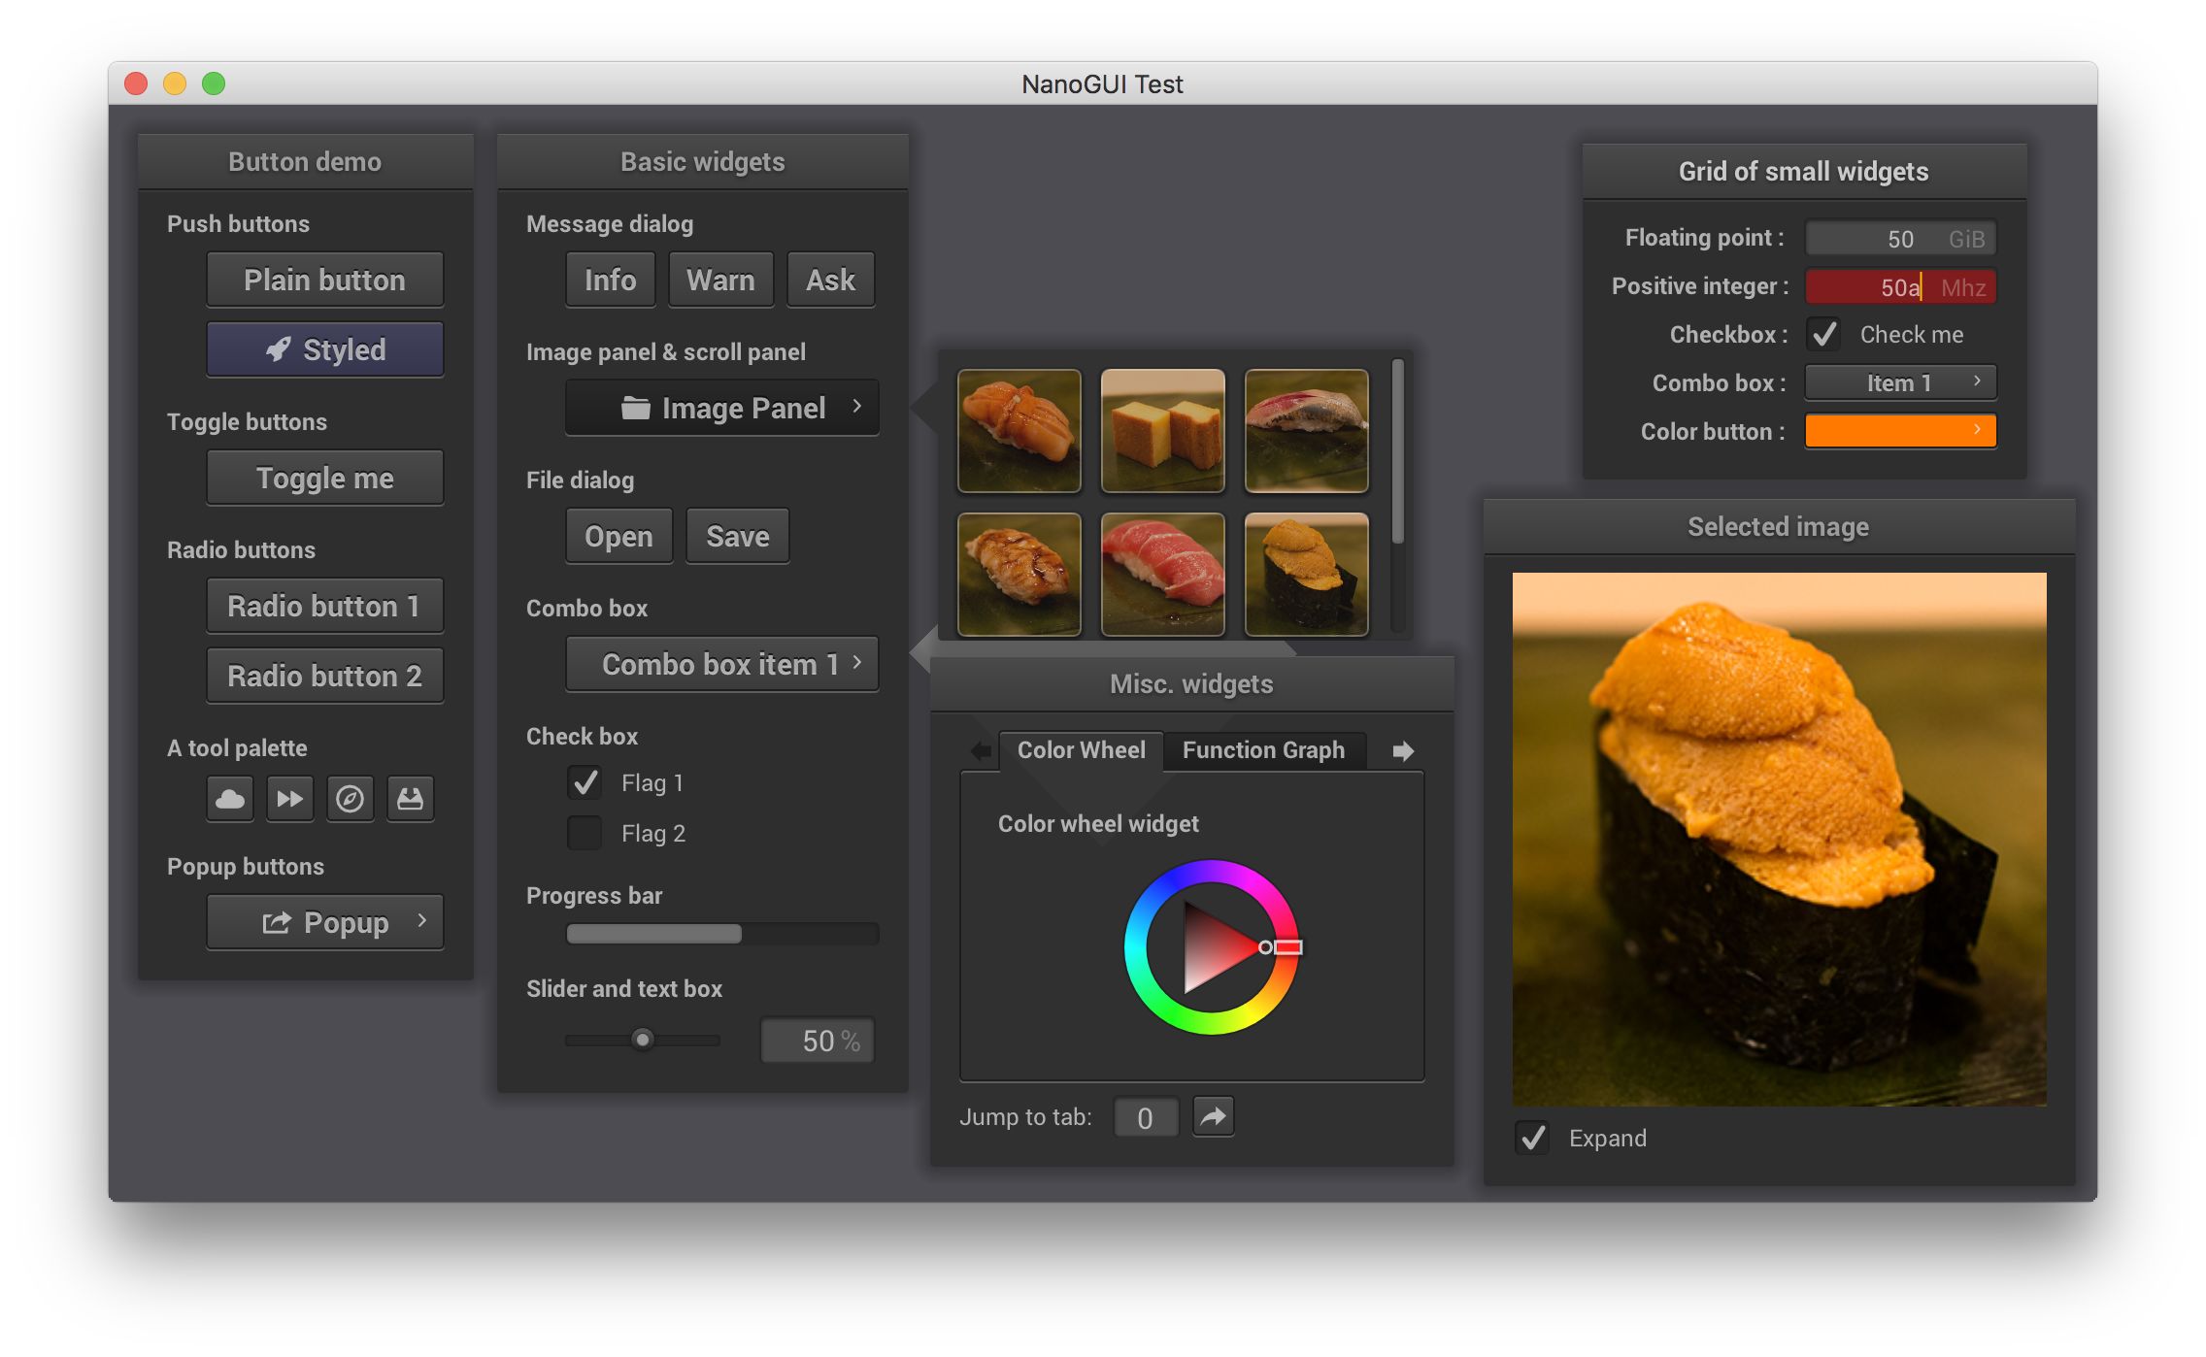Click the forward arrow icon in Misc widgets
The height and width of the screenshot is (1357, 2206).
pyautogui.click(x=1407, y=748)
